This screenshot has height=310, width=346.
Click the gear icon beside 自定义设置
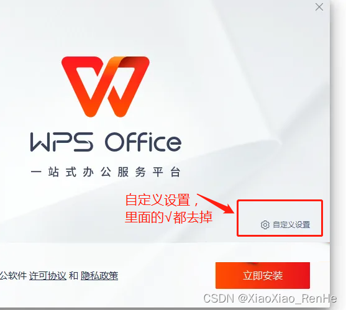point(265,225)
